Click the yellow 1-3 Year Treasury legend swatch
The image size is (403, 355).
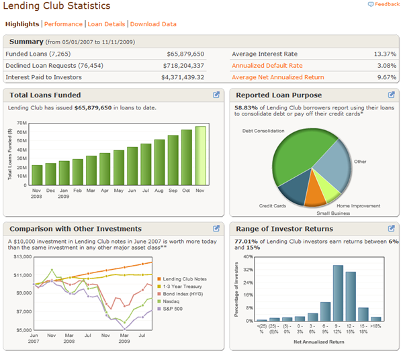[159, 287]
